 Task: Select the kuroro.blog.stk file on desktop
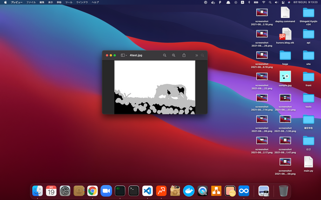click(285, 36)
